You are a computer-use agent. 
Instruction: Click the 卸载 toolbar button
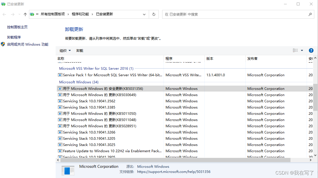[x=80, y=51]
